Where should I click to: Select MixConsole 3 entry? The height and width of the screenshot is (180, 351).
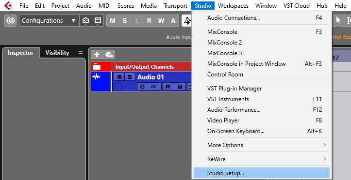coord(262,53)
